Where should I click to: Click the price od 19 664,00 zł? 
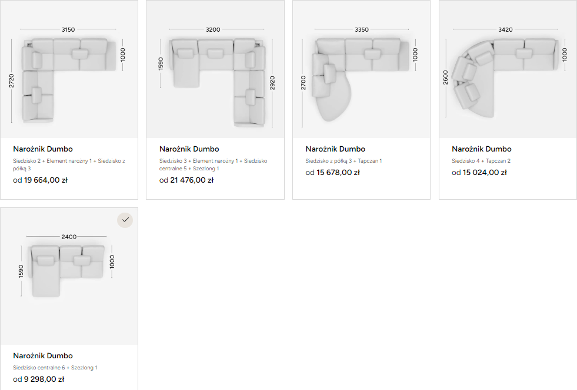pyautogui.click(x=40, y=180)
